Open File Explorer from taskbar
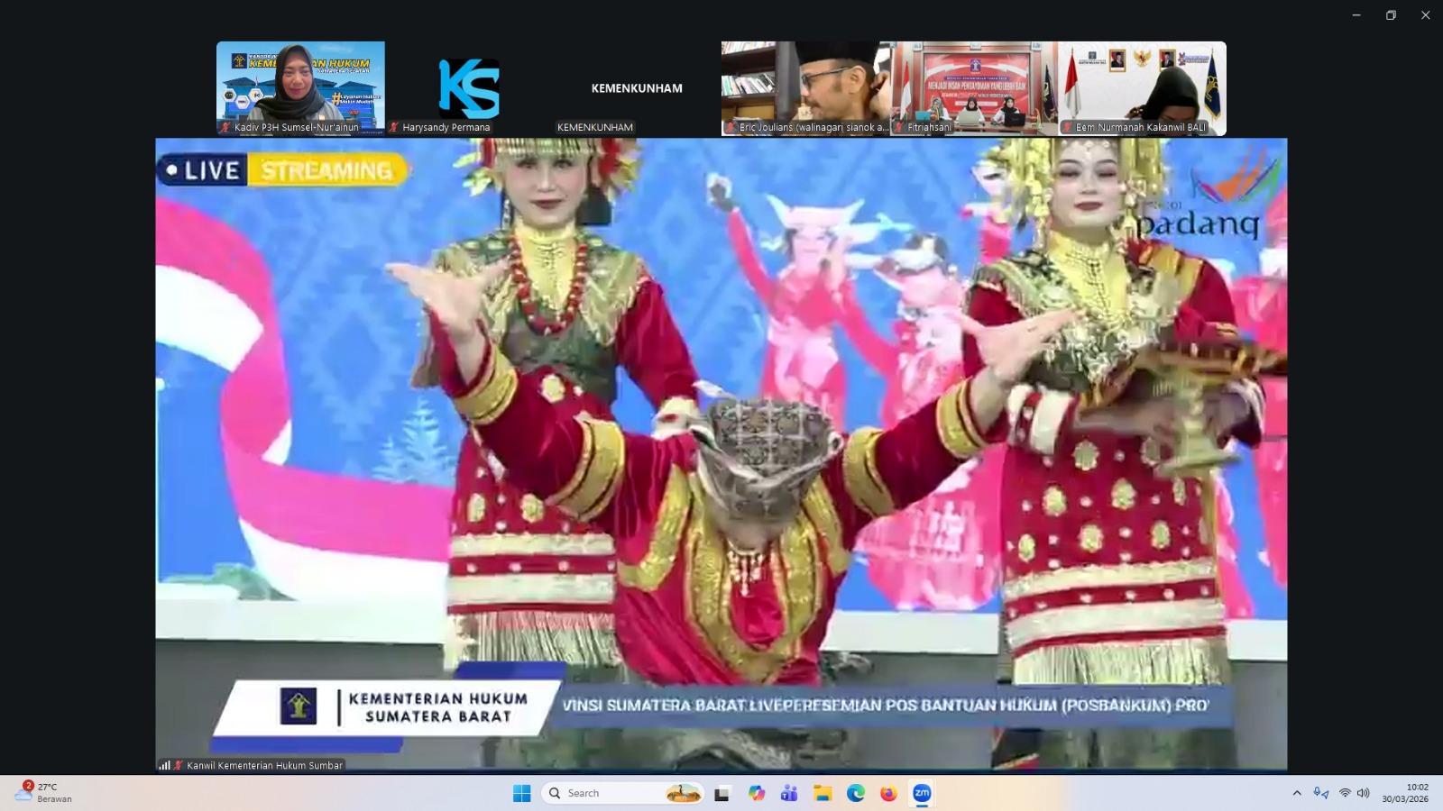Screen dimensions: 1443x811 [x=822, y=793]
